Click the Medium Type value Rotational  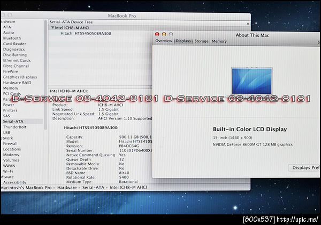coord(128,182)
